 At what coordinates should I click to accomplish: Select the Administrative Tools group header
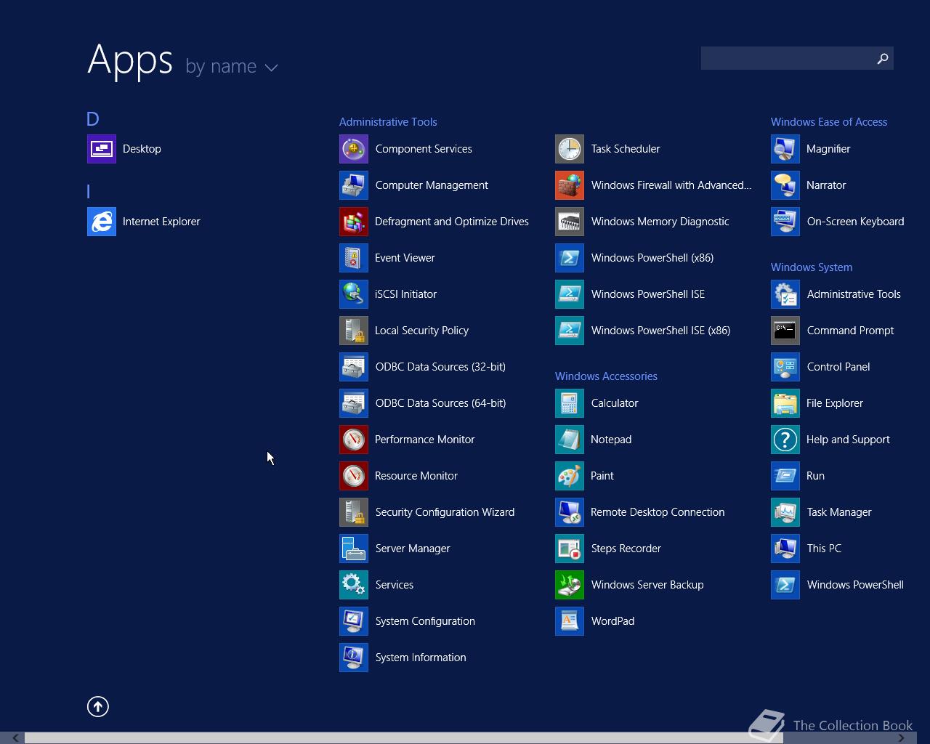click(388, 122)
